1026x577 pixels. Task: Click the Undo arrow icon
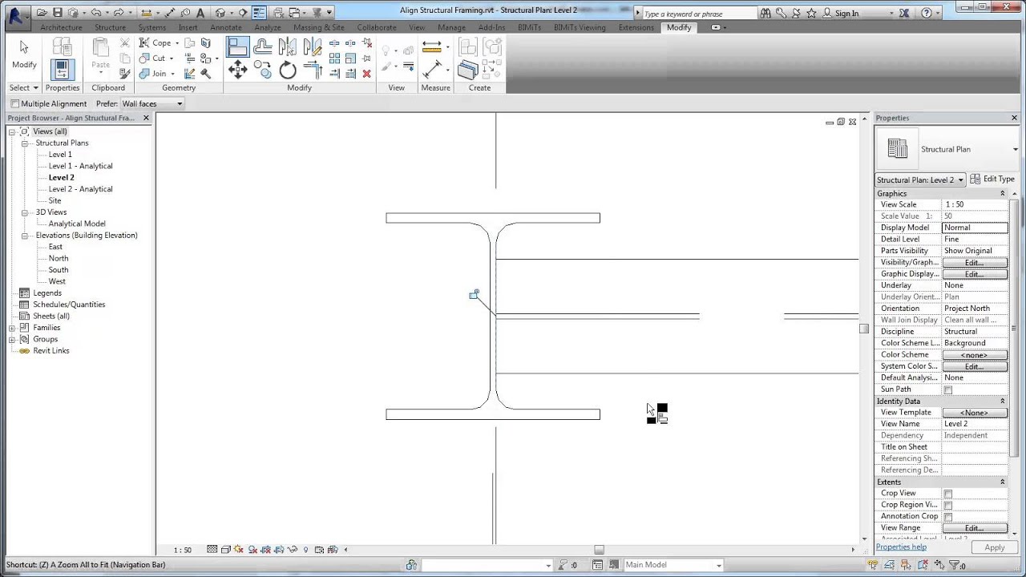pos(96,13)
